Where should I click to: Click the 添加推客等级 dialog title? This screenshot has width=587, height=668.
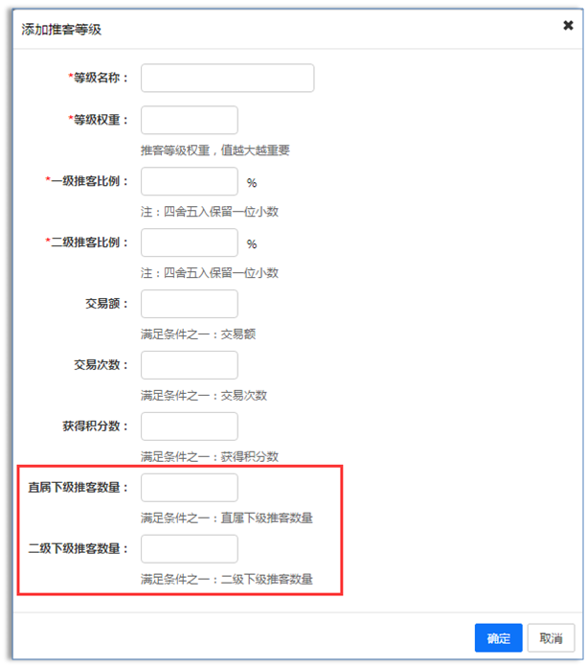point(61,30)
